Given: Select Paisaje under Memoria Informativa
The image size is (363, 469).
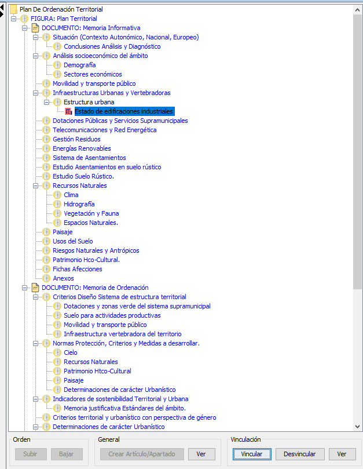Looking at the screenshot, I should [x=63, y=232].
